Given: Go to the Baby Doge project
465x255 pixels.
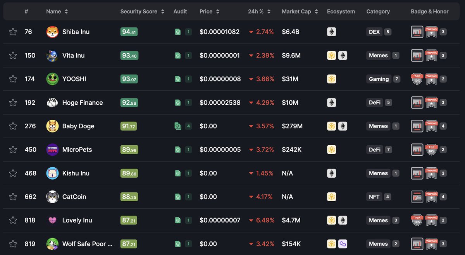Looking at the screenshot, I should tap(78, 126).
